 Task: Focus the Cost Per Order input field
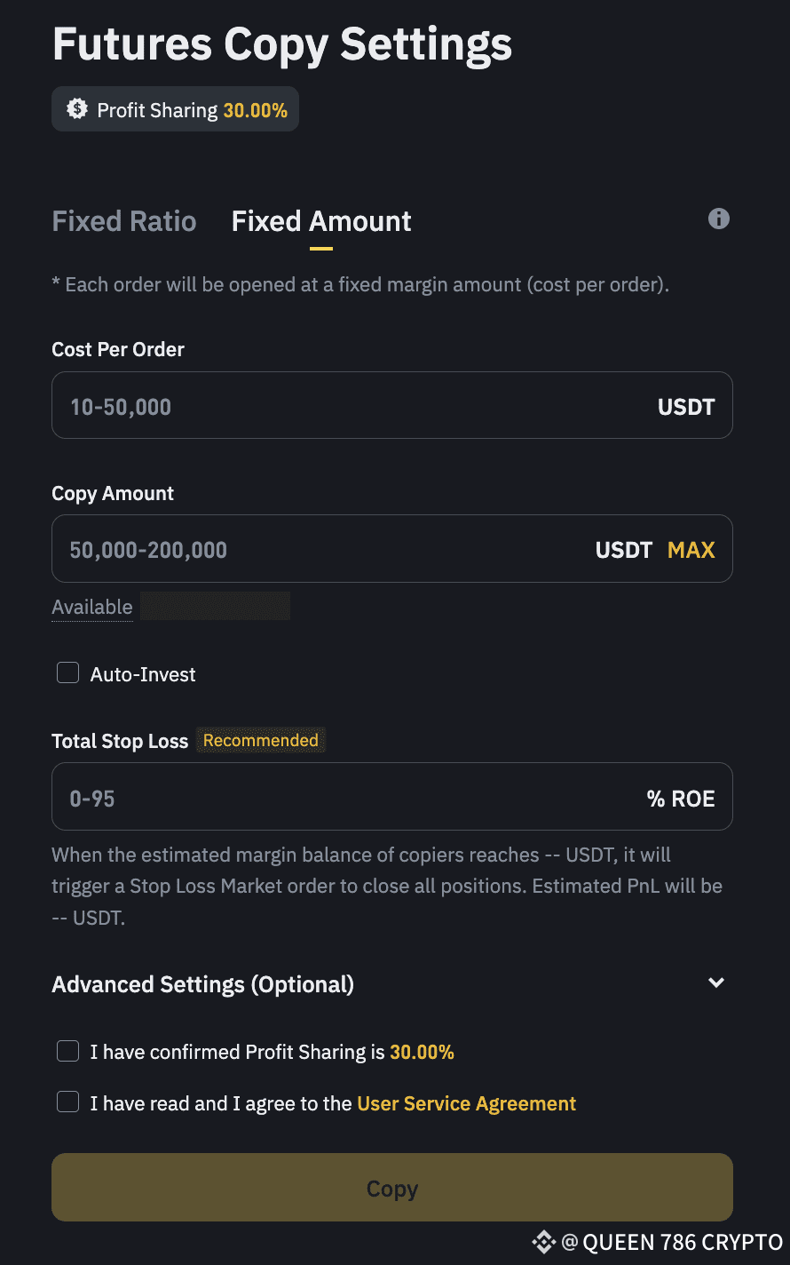click(355, 407)
